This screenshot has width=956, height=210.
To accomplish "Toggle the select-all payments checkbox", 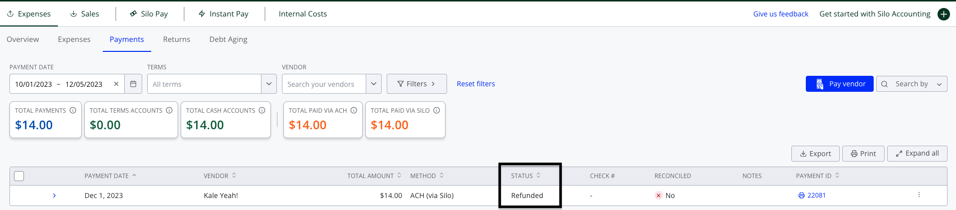I will coord(19,176).
